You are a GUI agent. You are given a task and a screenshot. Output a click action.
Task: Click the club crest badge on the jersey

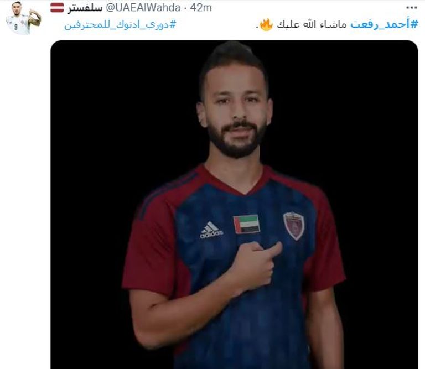click(x=294, y=226)
